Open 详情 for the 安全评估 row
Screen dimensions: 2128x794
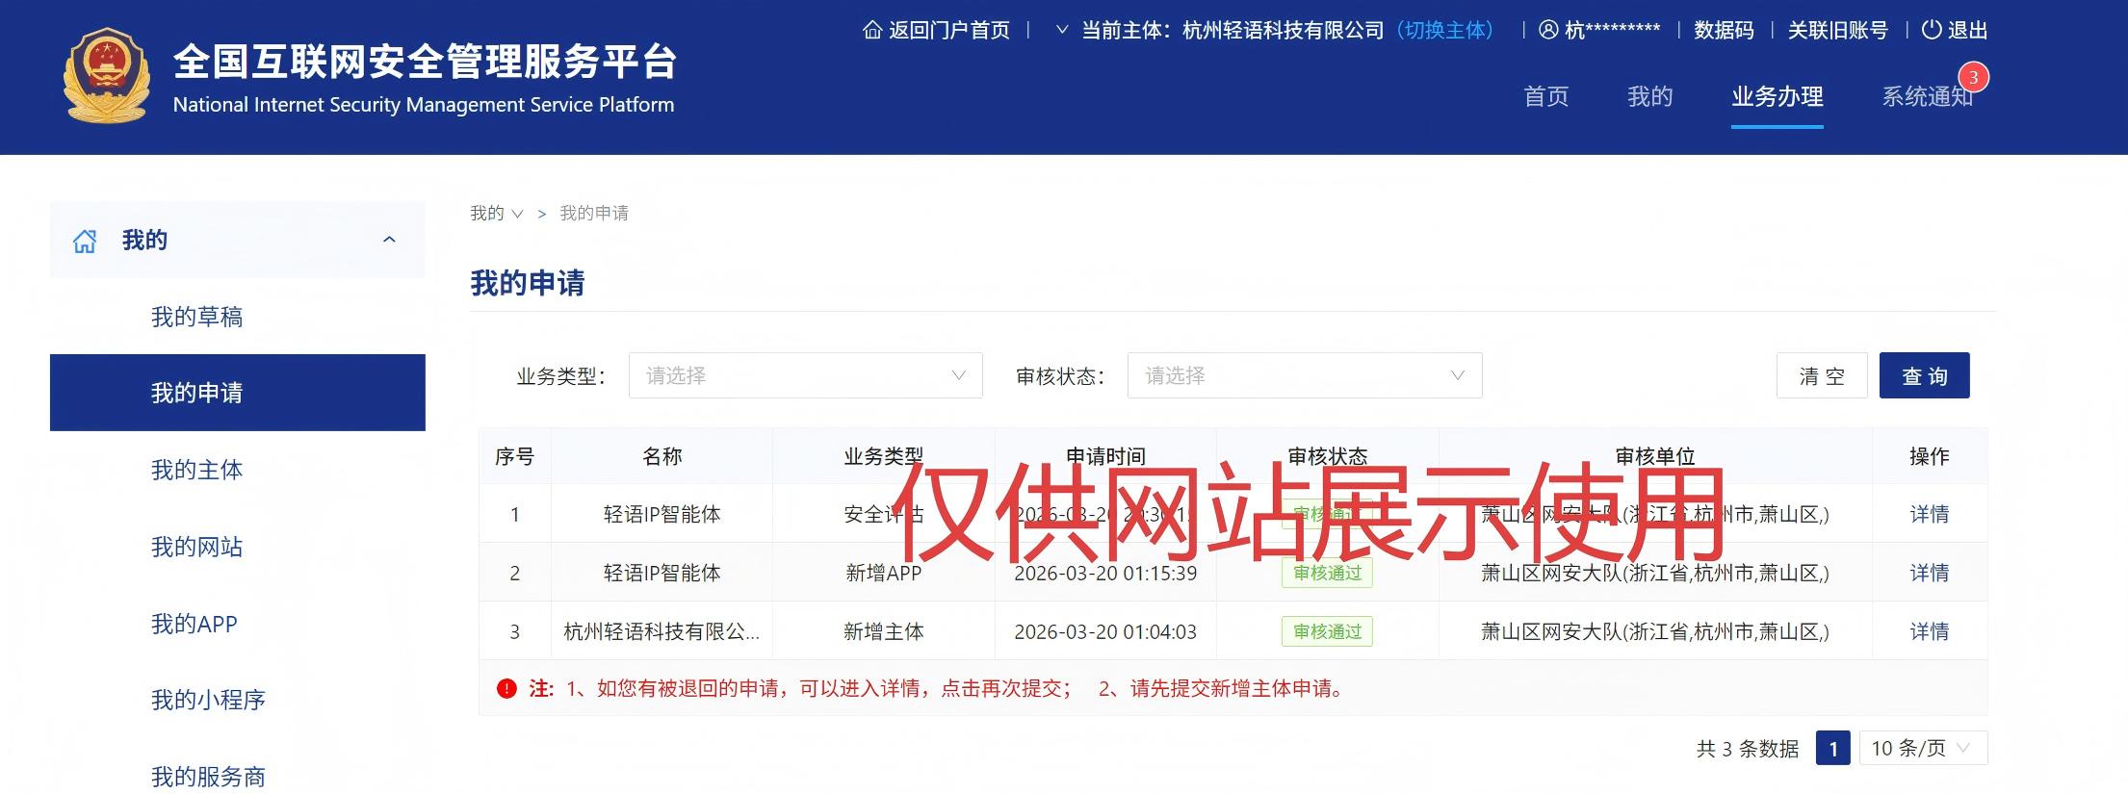1929,514
